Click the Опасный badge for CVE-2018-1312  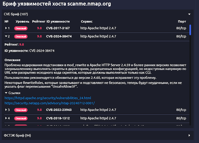pyautogui.click(x=21, y=118)
